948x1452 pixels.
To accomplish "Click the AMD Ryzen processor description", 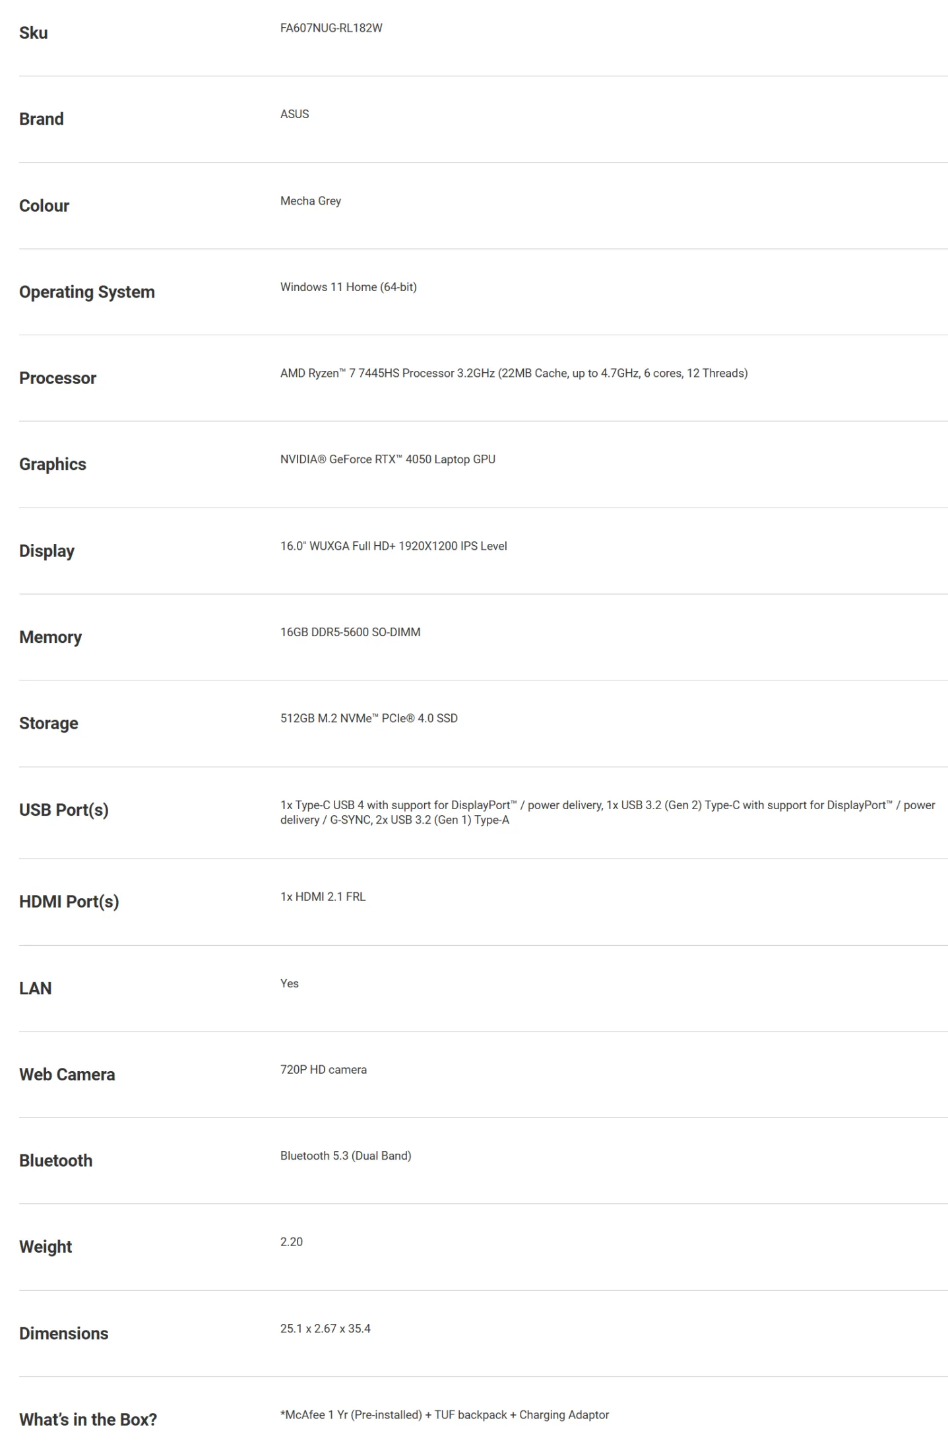I will pyautogui.click(x=513, y=374).
